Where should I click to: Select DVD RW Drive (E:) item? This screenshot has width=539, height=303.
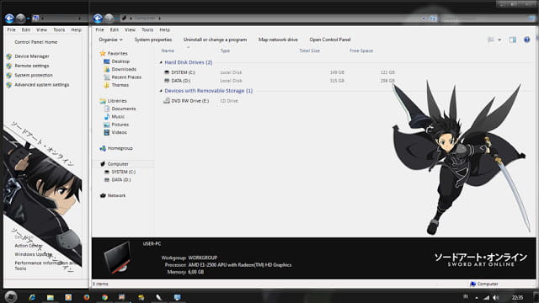coord(186,101)
